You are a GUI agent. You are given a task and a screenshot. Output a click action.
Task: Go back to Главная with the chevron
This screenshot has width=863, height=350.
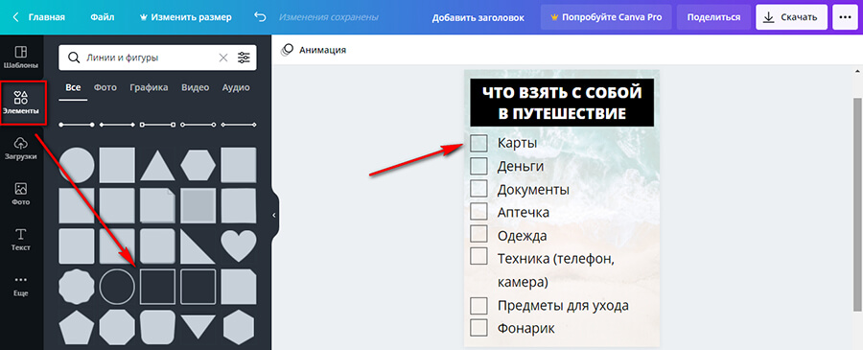click(x=15, y=17)
